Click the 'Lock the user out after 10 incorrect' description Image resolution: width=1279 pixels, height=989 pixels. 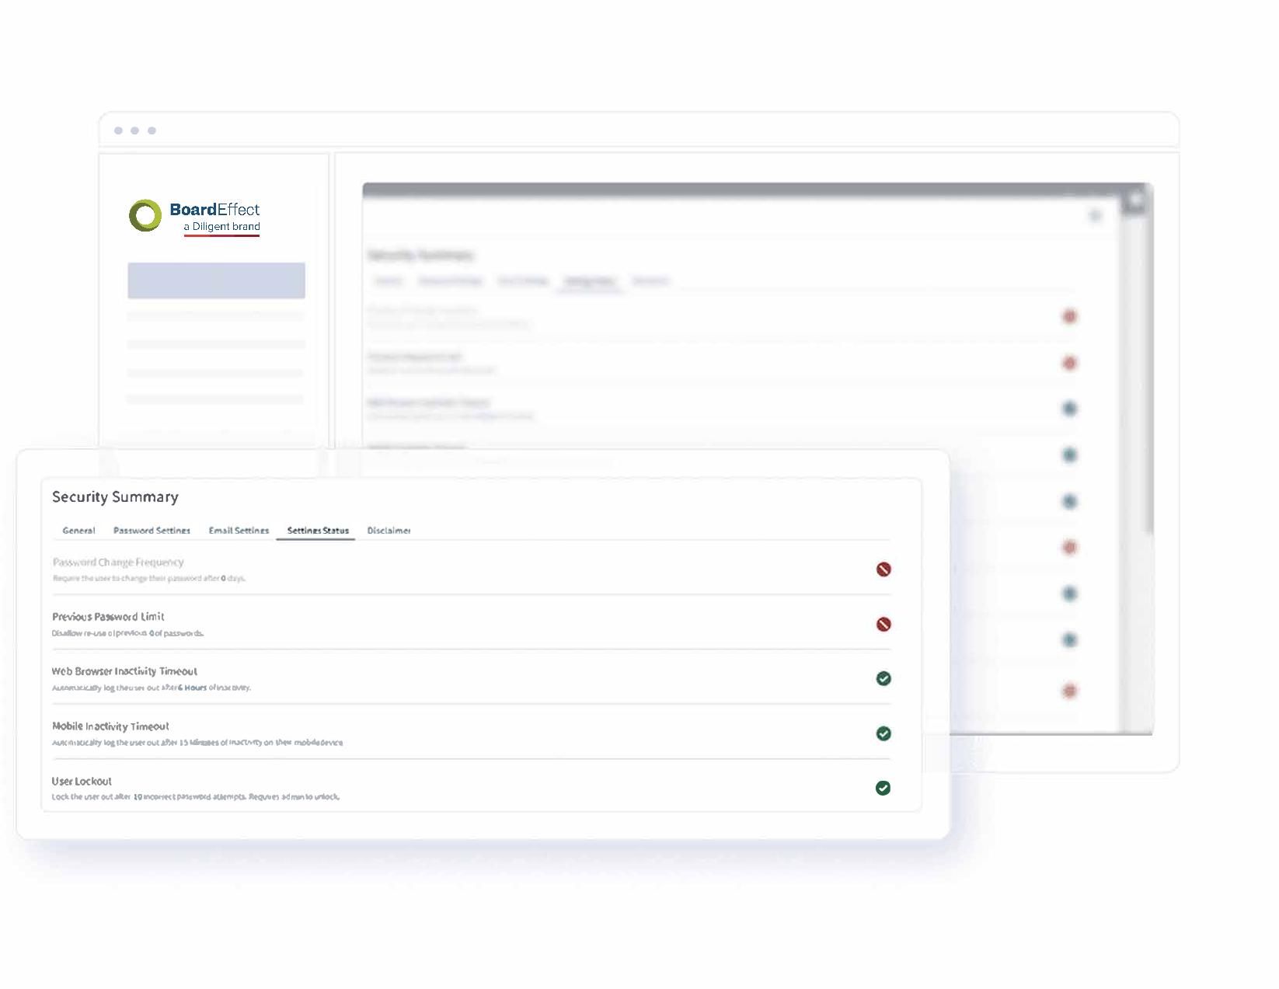[x=196, y=798]
